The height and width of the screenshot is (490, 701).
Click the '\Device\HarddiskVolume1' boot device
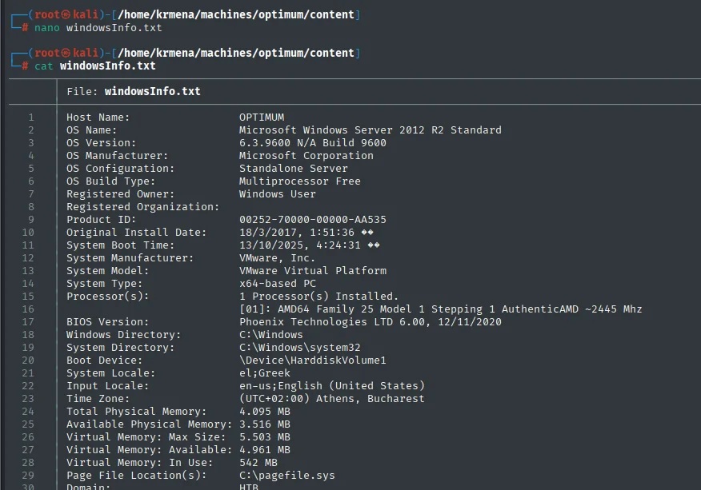(313, 361)
